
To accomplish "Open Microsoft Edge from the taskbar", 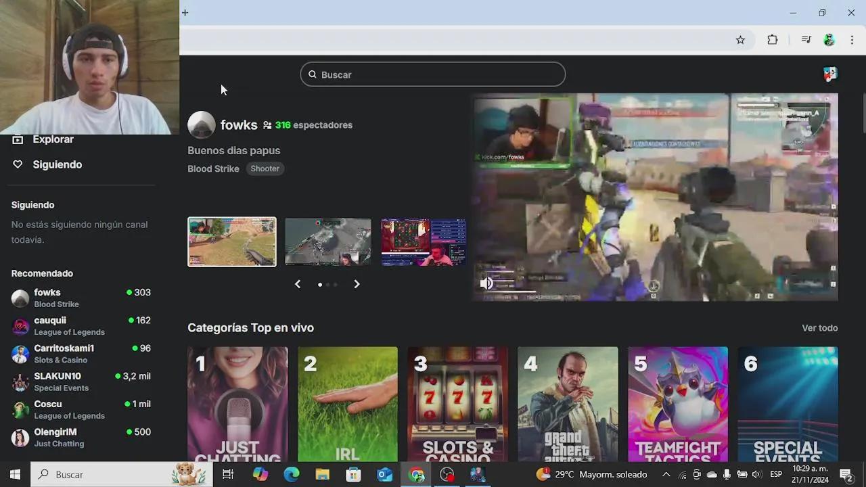I will [292, 474].
